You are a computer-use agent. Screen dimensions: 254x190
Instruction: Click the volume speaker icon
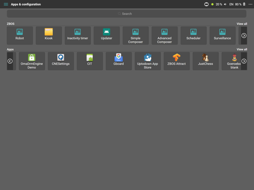pos(225,5)
